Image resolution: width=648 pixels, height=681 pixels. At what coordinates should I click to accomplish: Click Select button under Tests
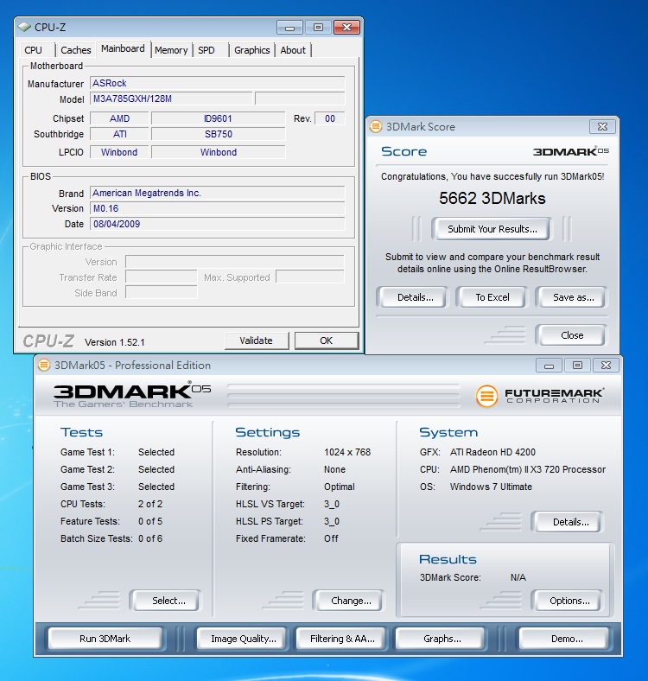pos(168,601)
